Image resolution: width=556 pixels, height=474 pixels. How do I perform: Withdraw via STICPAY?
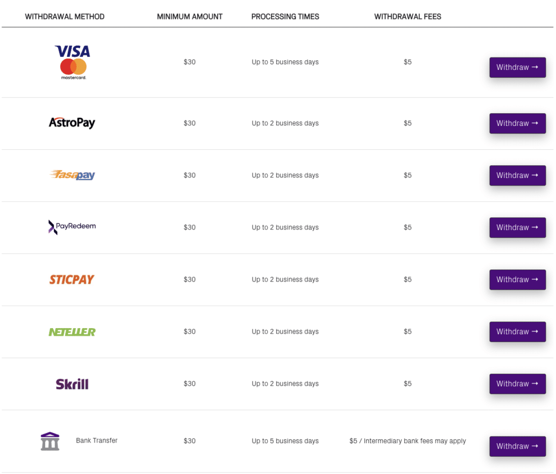pos(517,279)
